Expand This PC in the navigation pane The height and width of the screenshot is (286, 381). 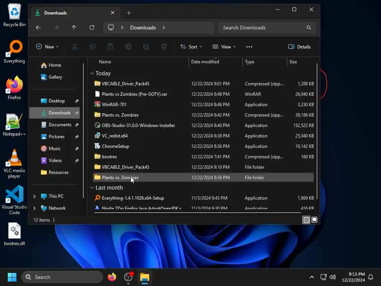click(x=35, y=196)
